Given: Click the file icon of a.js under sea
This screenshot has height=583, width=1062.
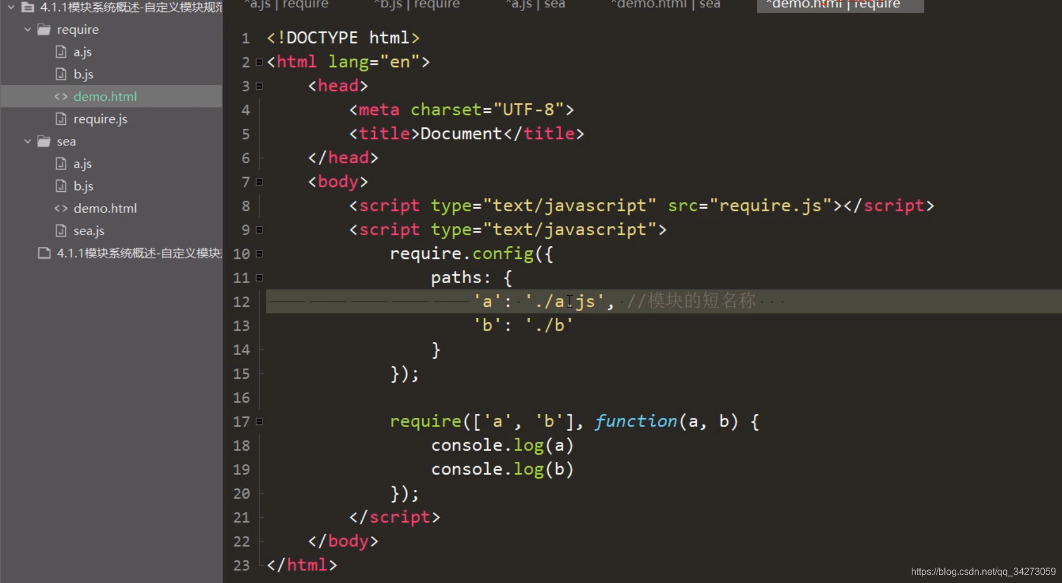Looking at the screenshot, I should [61, 163].
